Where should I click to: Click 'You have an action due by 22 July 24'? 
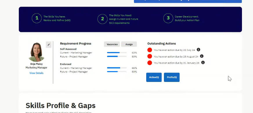click(x=174, y=50)
